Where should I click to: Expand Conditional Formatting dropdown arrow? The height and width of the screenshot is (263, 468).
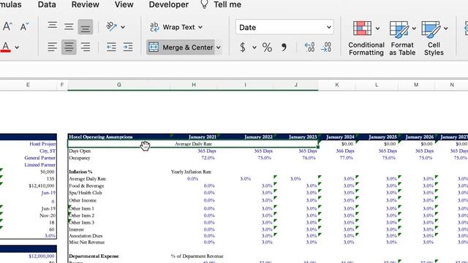pos(377,28)
